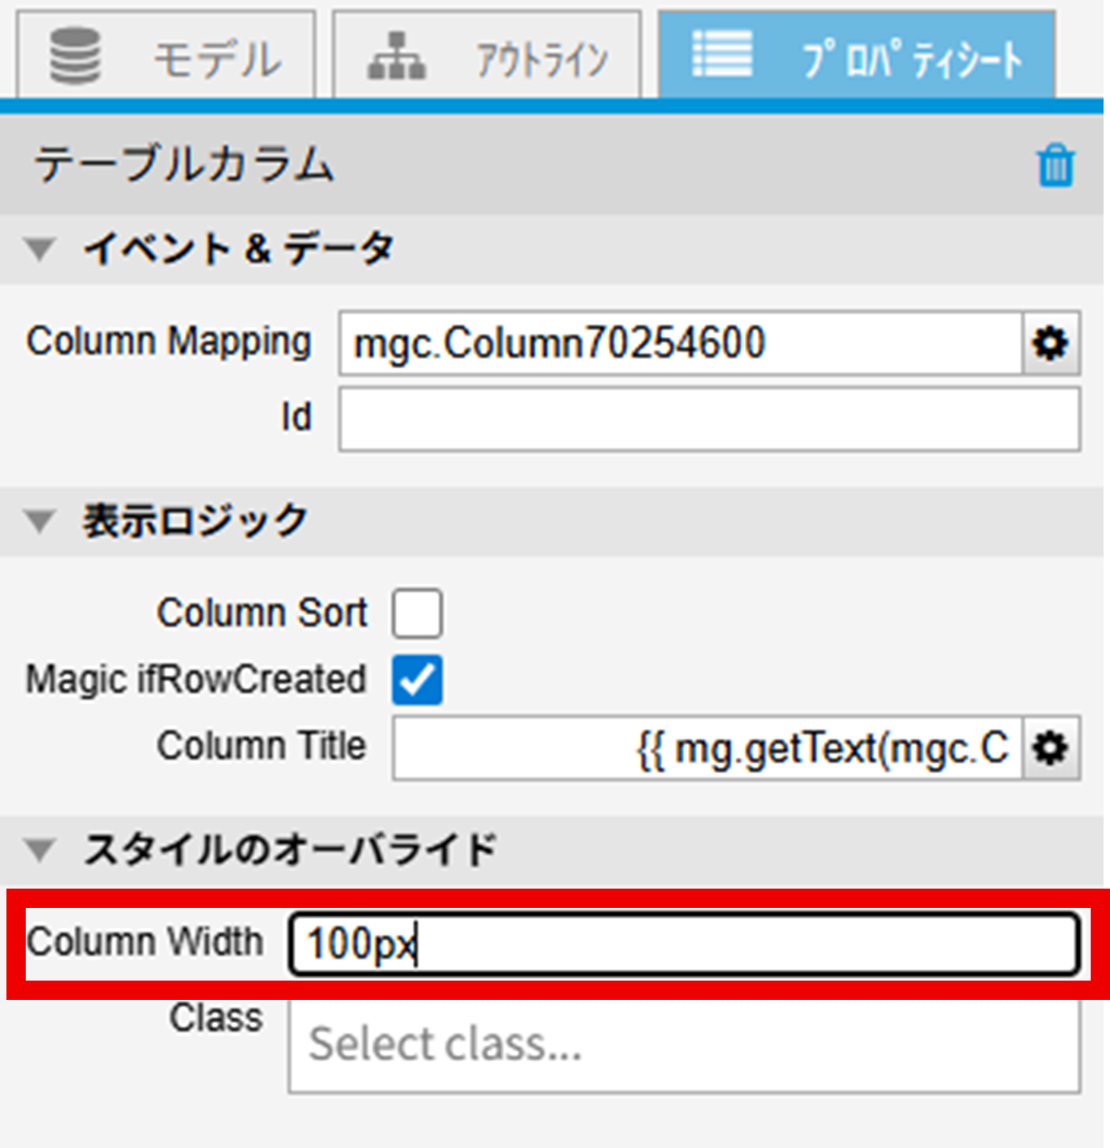
Task: Collapse the イベント & データ section
Action: click(x=40, y=249)
